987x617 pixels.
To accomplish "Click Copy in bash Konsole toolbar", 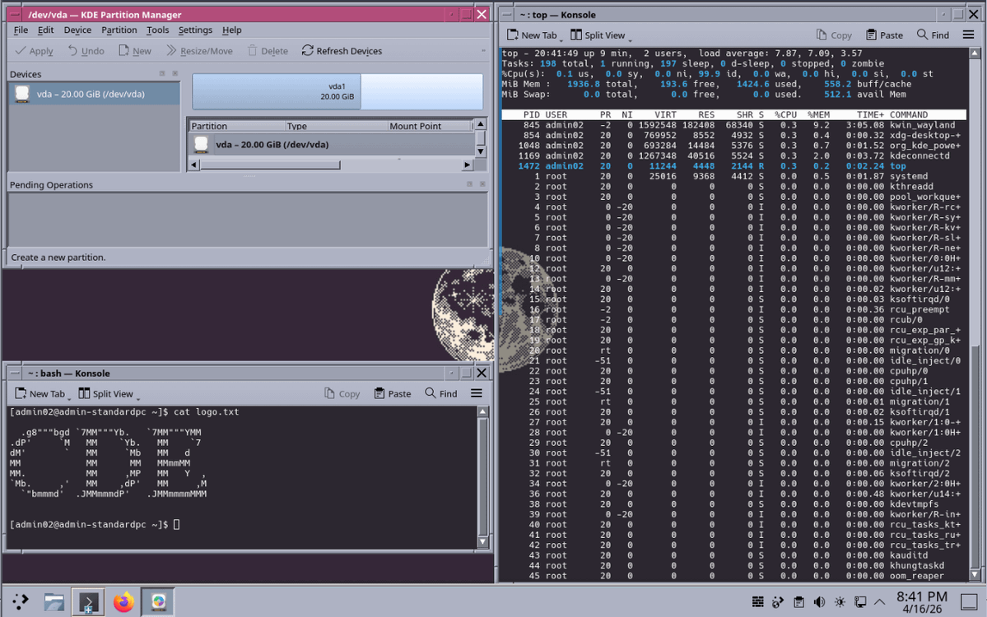I will point(342,394).
